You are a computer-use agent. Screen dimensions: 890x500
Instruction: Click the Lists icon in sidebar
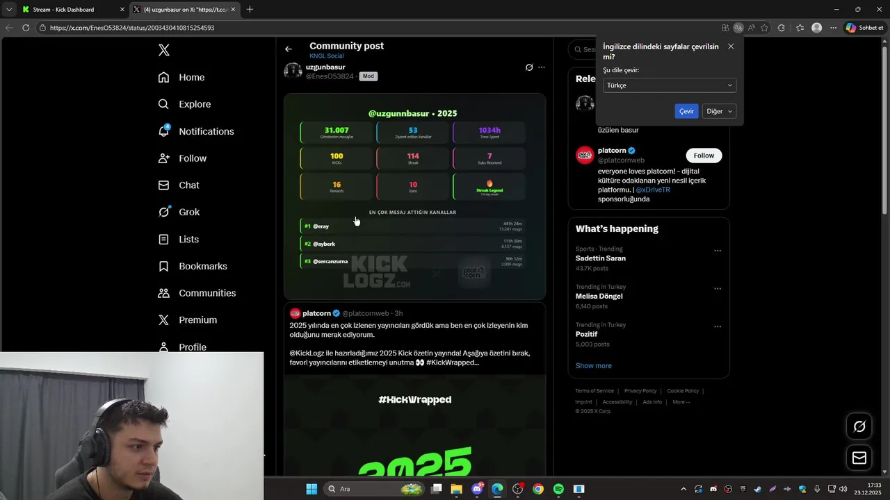(164, 239)
